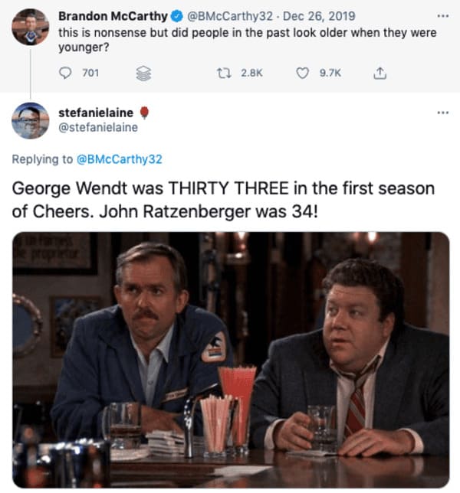Click the reply speech bubble icon

(65, 73)
